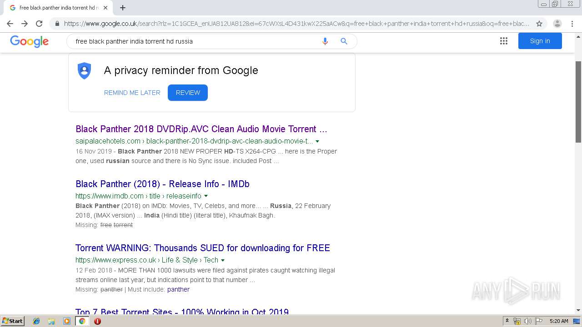
Task: Bookmark this page with the star icon
Action: (539, 24)
